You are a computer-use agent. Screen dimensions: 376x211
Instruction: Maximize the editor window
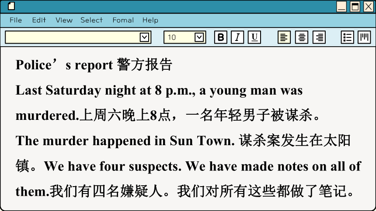click(355, 7)
